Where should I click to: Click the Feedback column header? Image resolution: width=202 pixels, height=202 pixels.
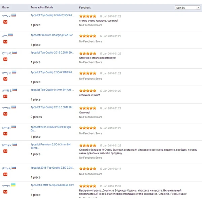click(85, 7)
